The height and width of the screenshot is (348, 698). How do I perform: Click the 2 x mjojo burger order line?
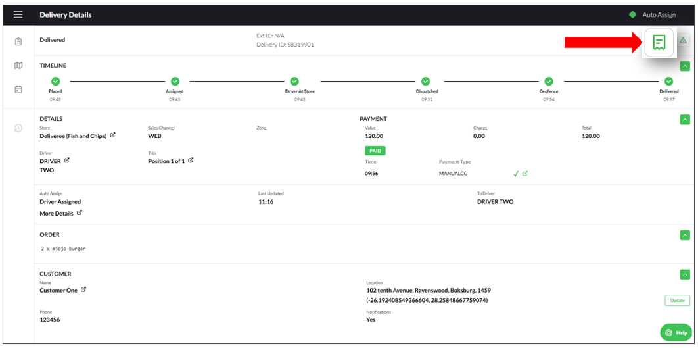point(63,249)
